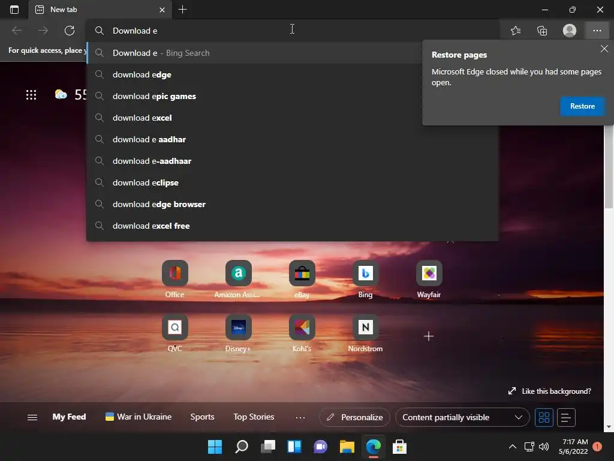Open the clock and date panel

(573, 447)
